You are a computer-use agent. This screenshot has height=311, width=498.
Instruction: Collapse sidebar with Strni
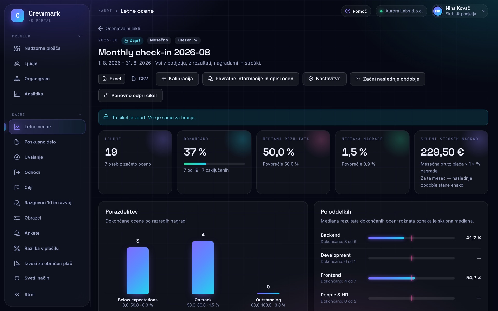(47, 294)
